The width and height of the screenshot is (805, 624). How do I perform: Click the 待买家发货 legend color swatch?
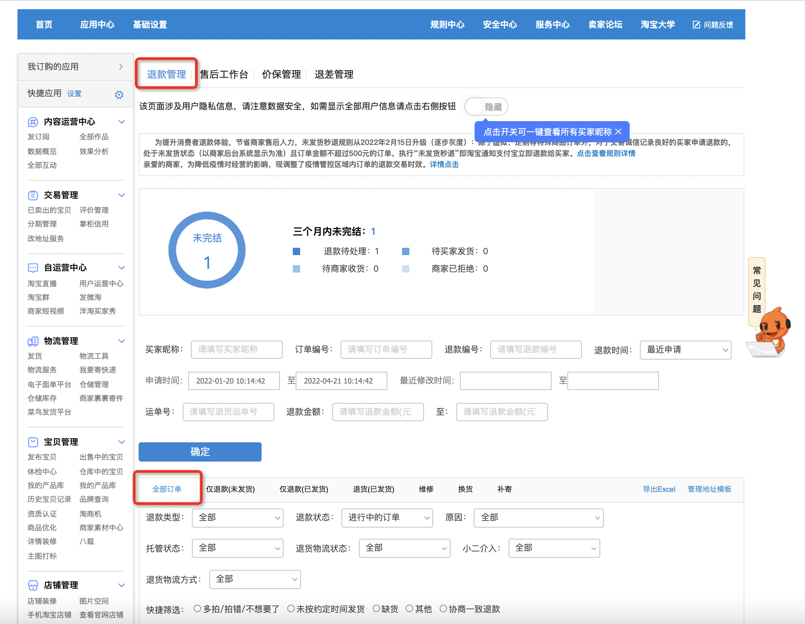[406, 251]
